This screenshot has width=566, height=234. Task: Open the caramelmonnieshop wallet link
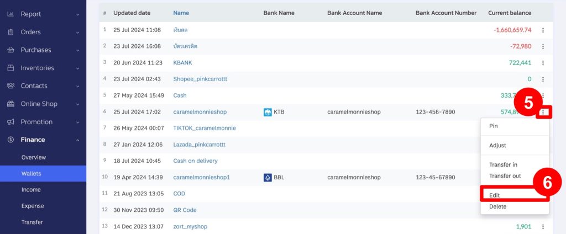(200, 112)
